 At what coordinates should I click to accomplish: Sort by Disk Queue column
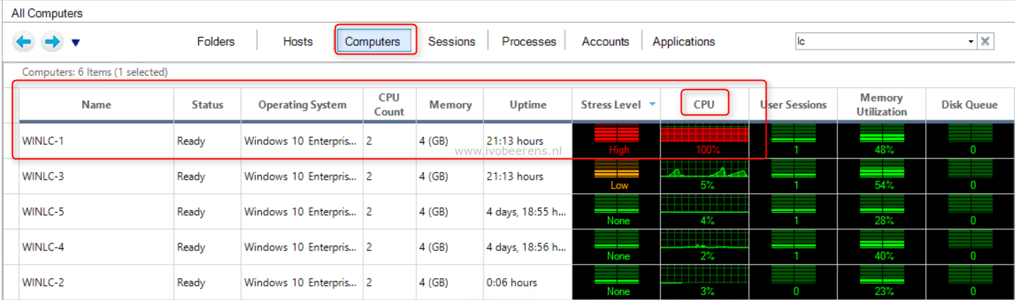pyautogui.click(x=970, y=105)
